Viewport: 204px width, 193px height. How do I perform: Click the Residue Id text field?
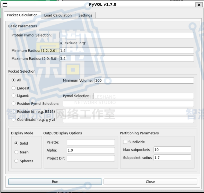129,112
